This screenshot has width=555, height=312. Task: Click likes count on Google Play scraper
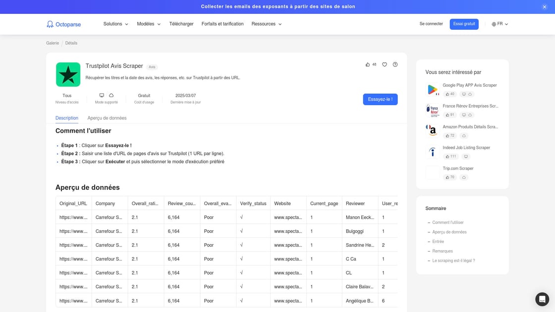click(x=450, y=94)
